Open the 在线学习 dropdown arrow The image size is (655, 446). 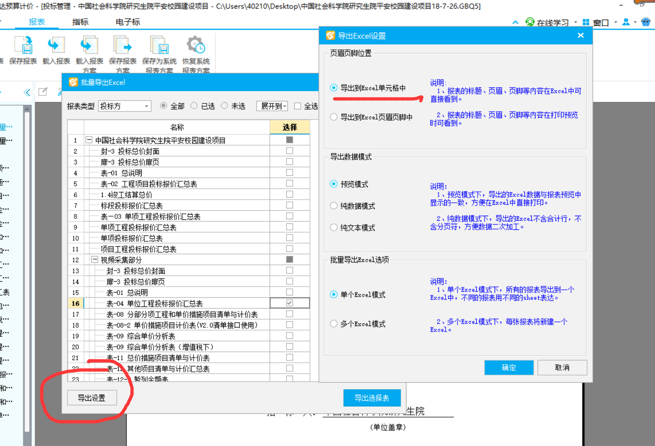tap(576, 22)
